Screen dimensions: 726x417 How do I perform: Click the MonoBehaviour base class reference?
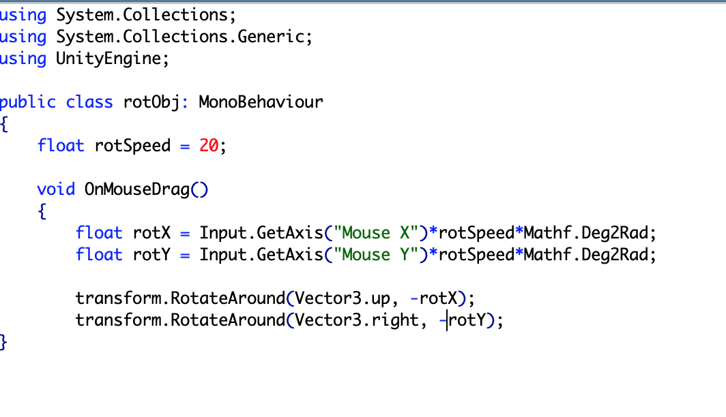(x=259, y=102)
